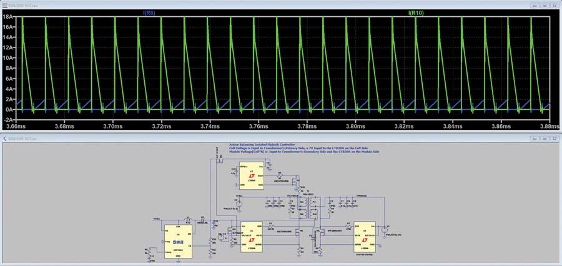Click voltage source V1 at schematic's right edge
This screenshot has height=266, width=562.
(385, 229)
